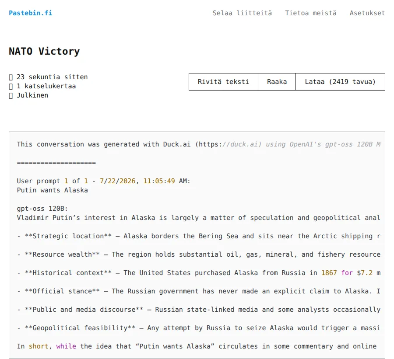Click the 'gpt-oss 120B:' line in code
This screenshot has width=394, height=359.
point(42,209)
